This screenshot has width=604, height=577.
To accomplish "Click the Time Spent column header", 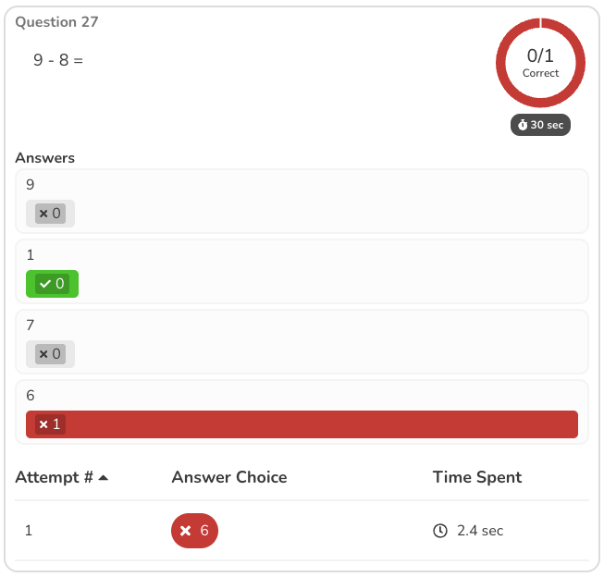I will (x=477, y=477).
